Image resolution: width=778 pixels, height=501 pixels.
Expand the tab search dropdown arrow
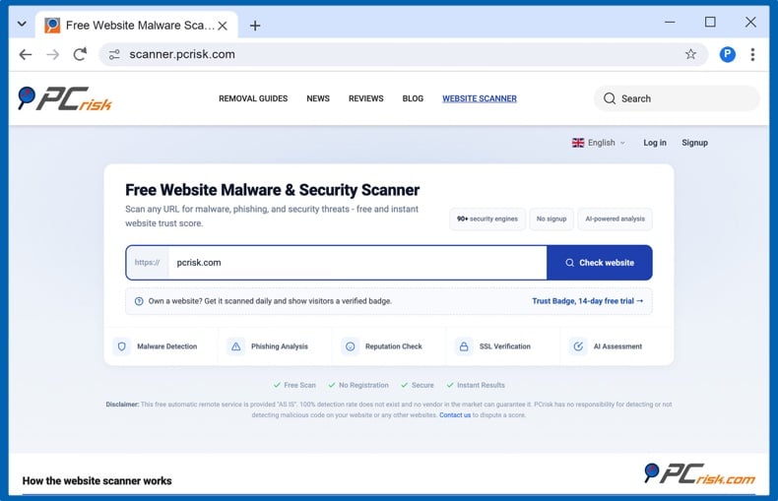pos(22,24)
